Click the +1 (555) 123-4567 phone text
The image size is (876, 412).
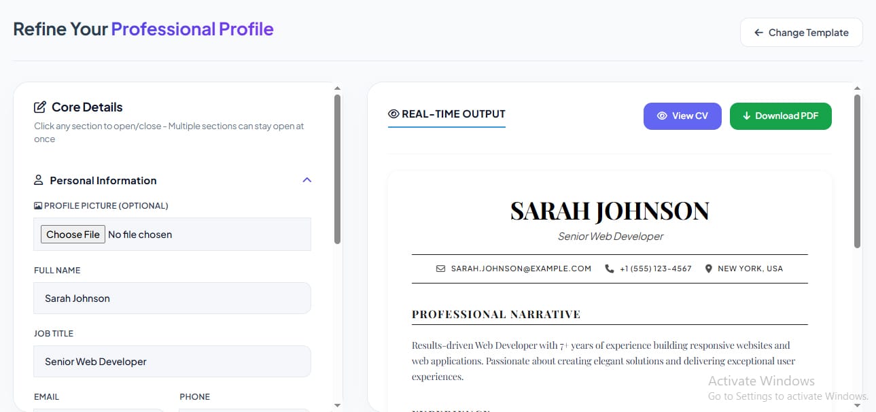[x=656, y=269]
